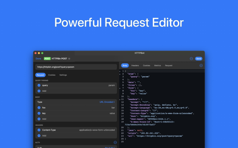Click the query param value 'param'

(111, 85)
